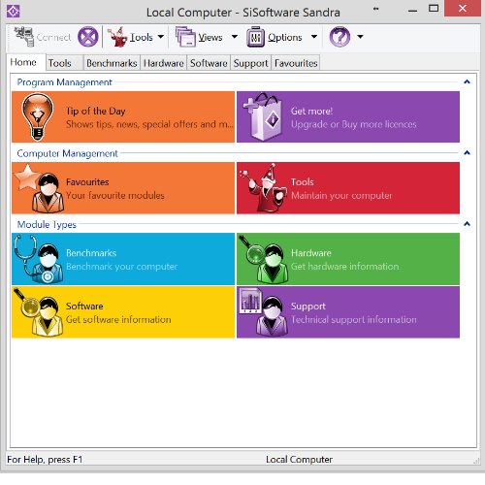
Task: Open the Views toolbar dropdown arrow
Action: tap(235, 37)
